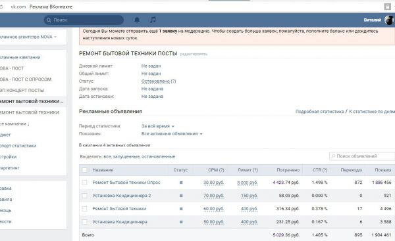Open ad name in the 50.00 руб. row
Viewport: 395px width, 241px height.
point(120,222)
